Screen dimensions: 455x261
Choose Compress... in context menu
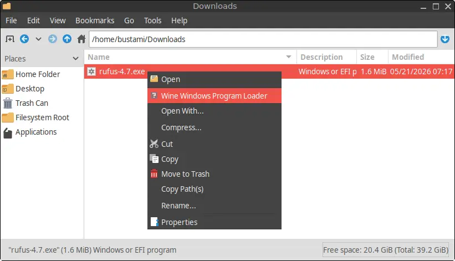pos(214,127)
